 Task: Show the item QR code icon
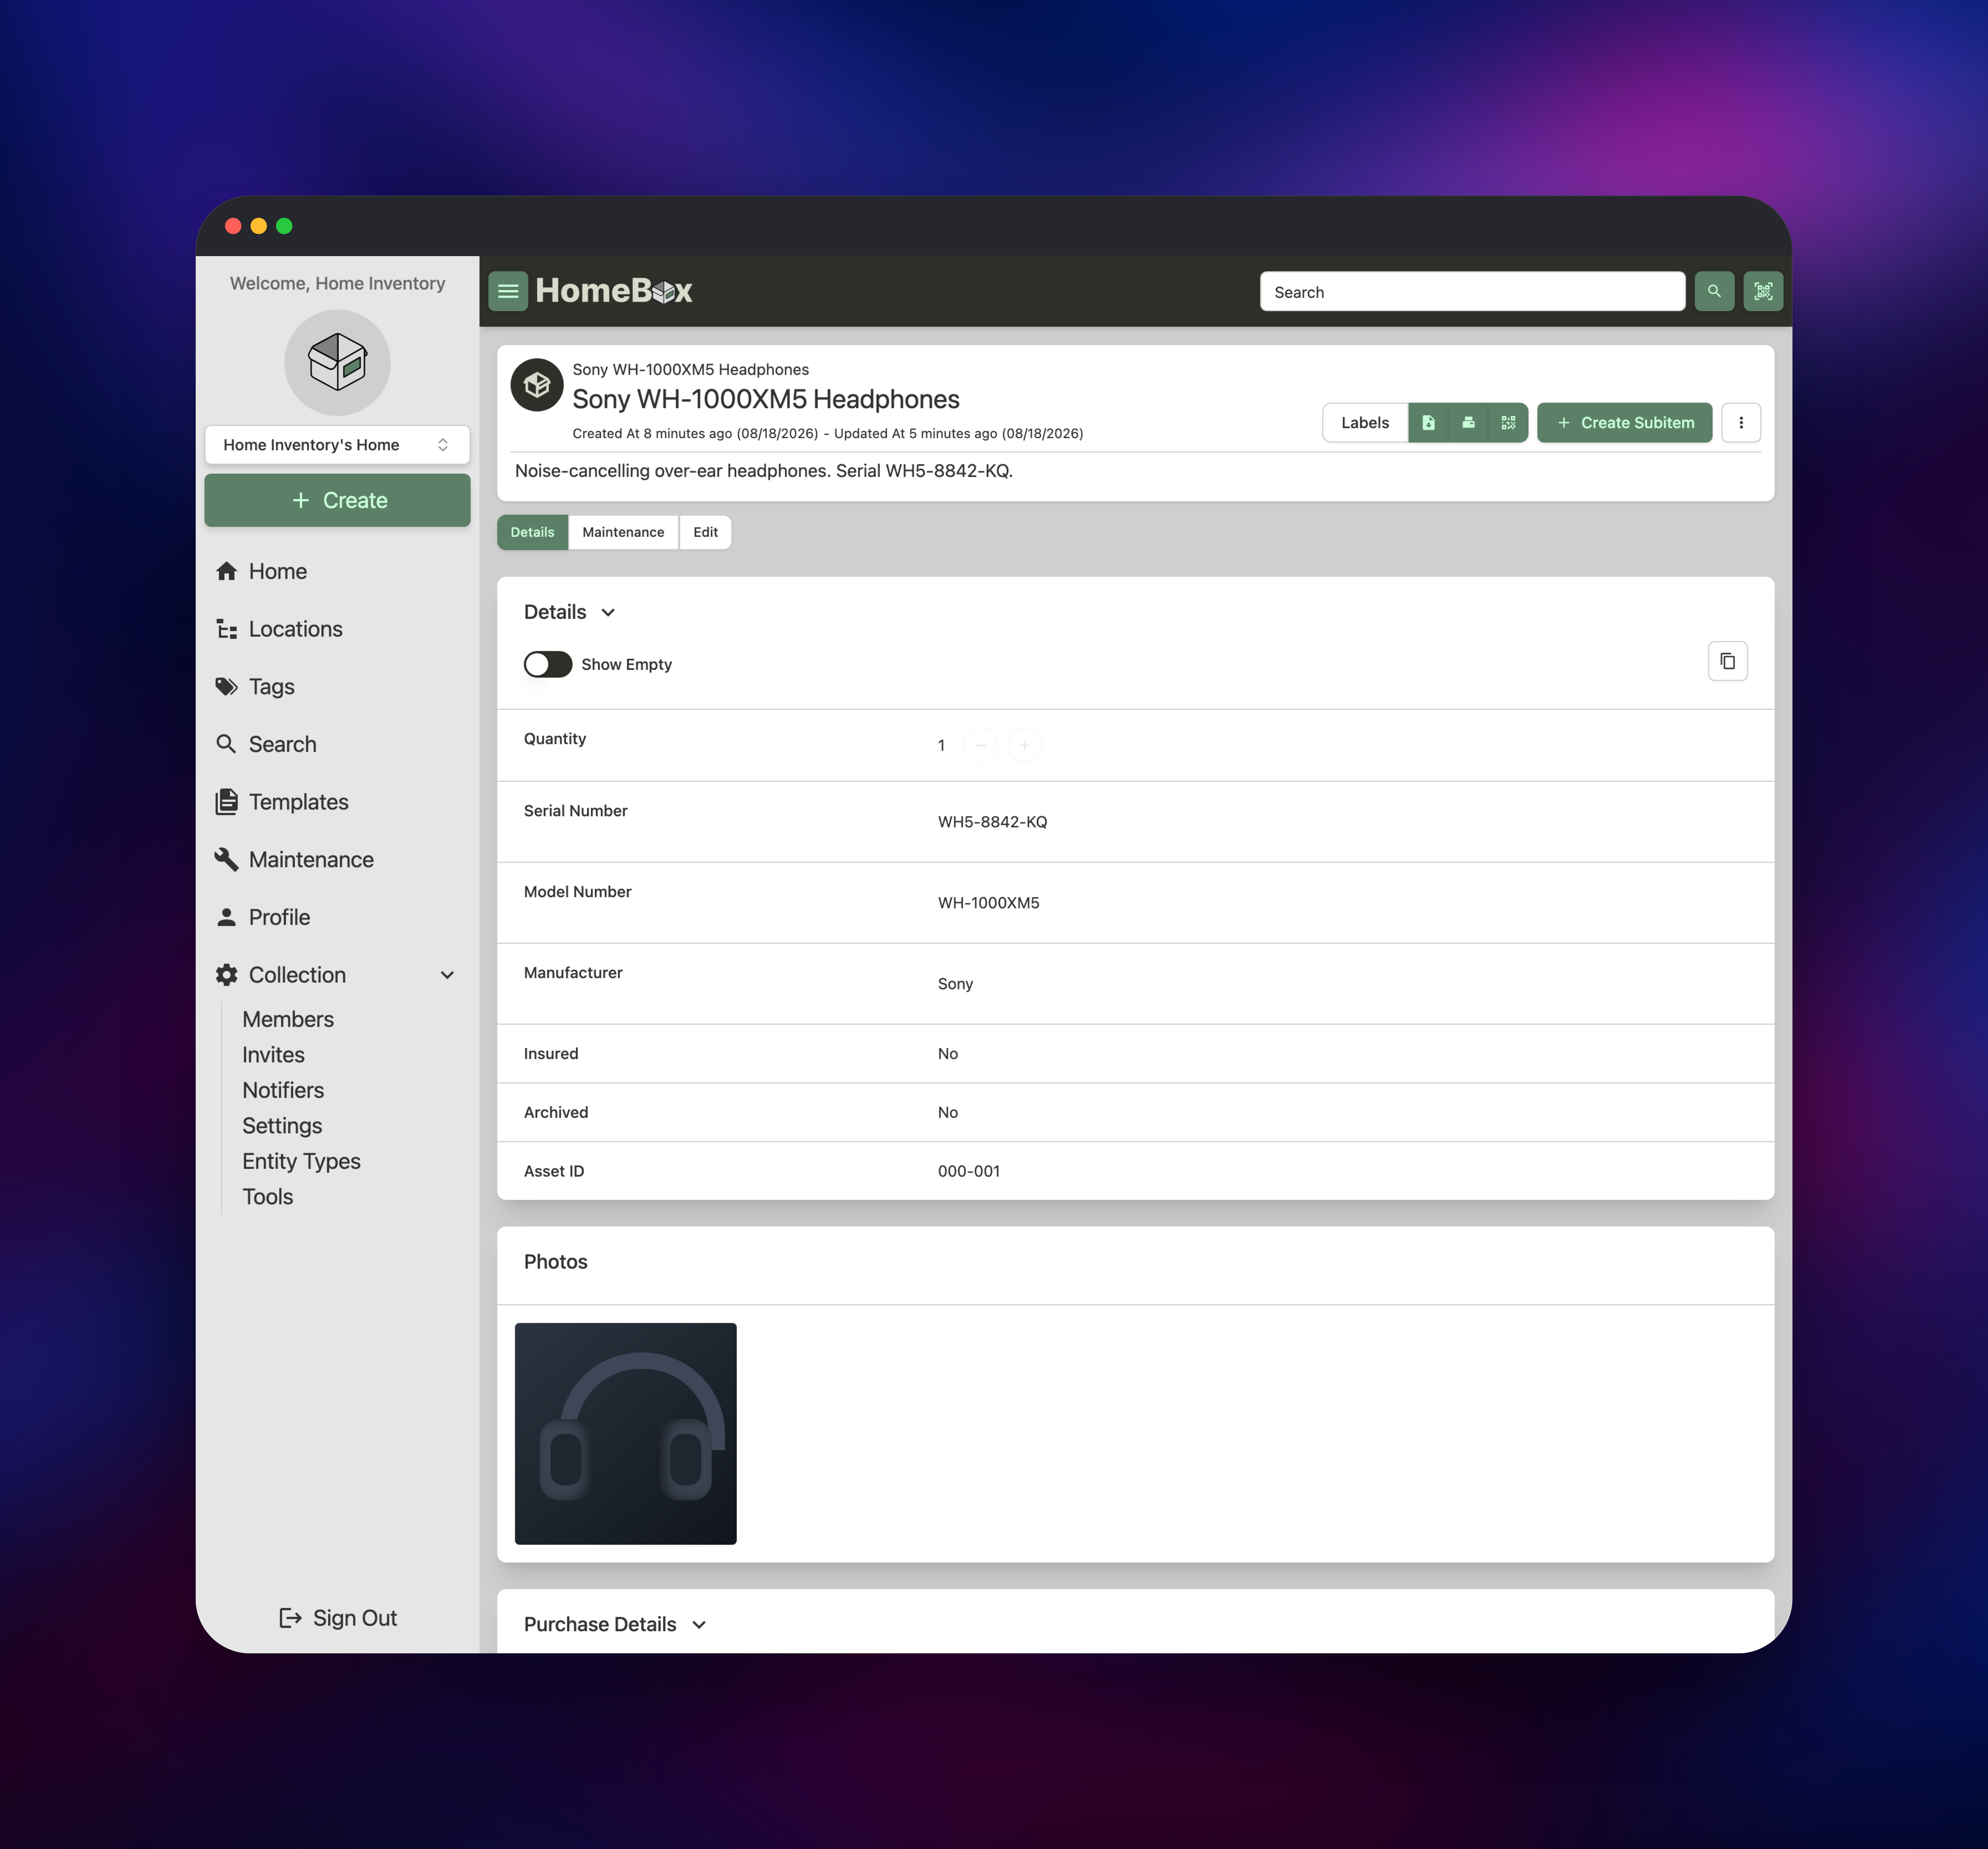[x=1508, y=423]
